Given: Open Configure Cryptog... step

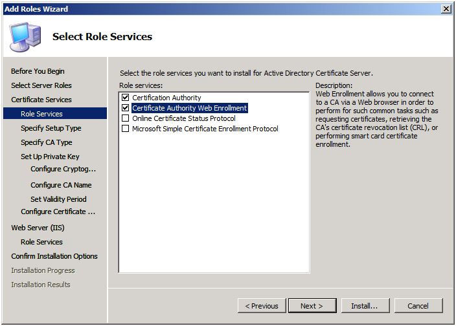Looking at the screenshot, I should tap(63, 169).
